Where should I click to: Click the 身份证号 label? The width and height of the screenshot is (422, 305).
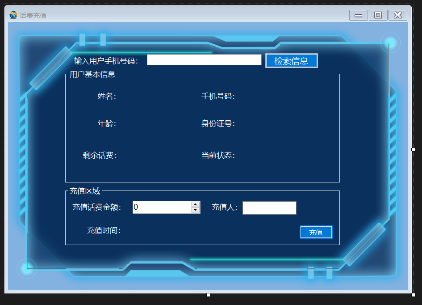click(x=218, y=123)
